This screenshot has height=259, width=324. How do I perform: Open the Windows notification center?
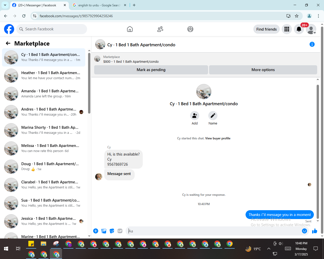[316, 249]
